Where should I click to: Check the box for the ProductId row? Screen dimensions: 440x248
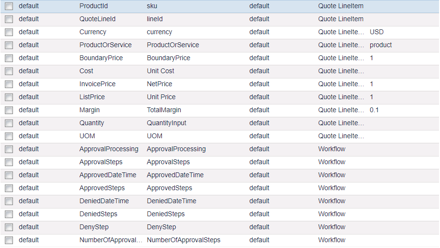point(9,7)
